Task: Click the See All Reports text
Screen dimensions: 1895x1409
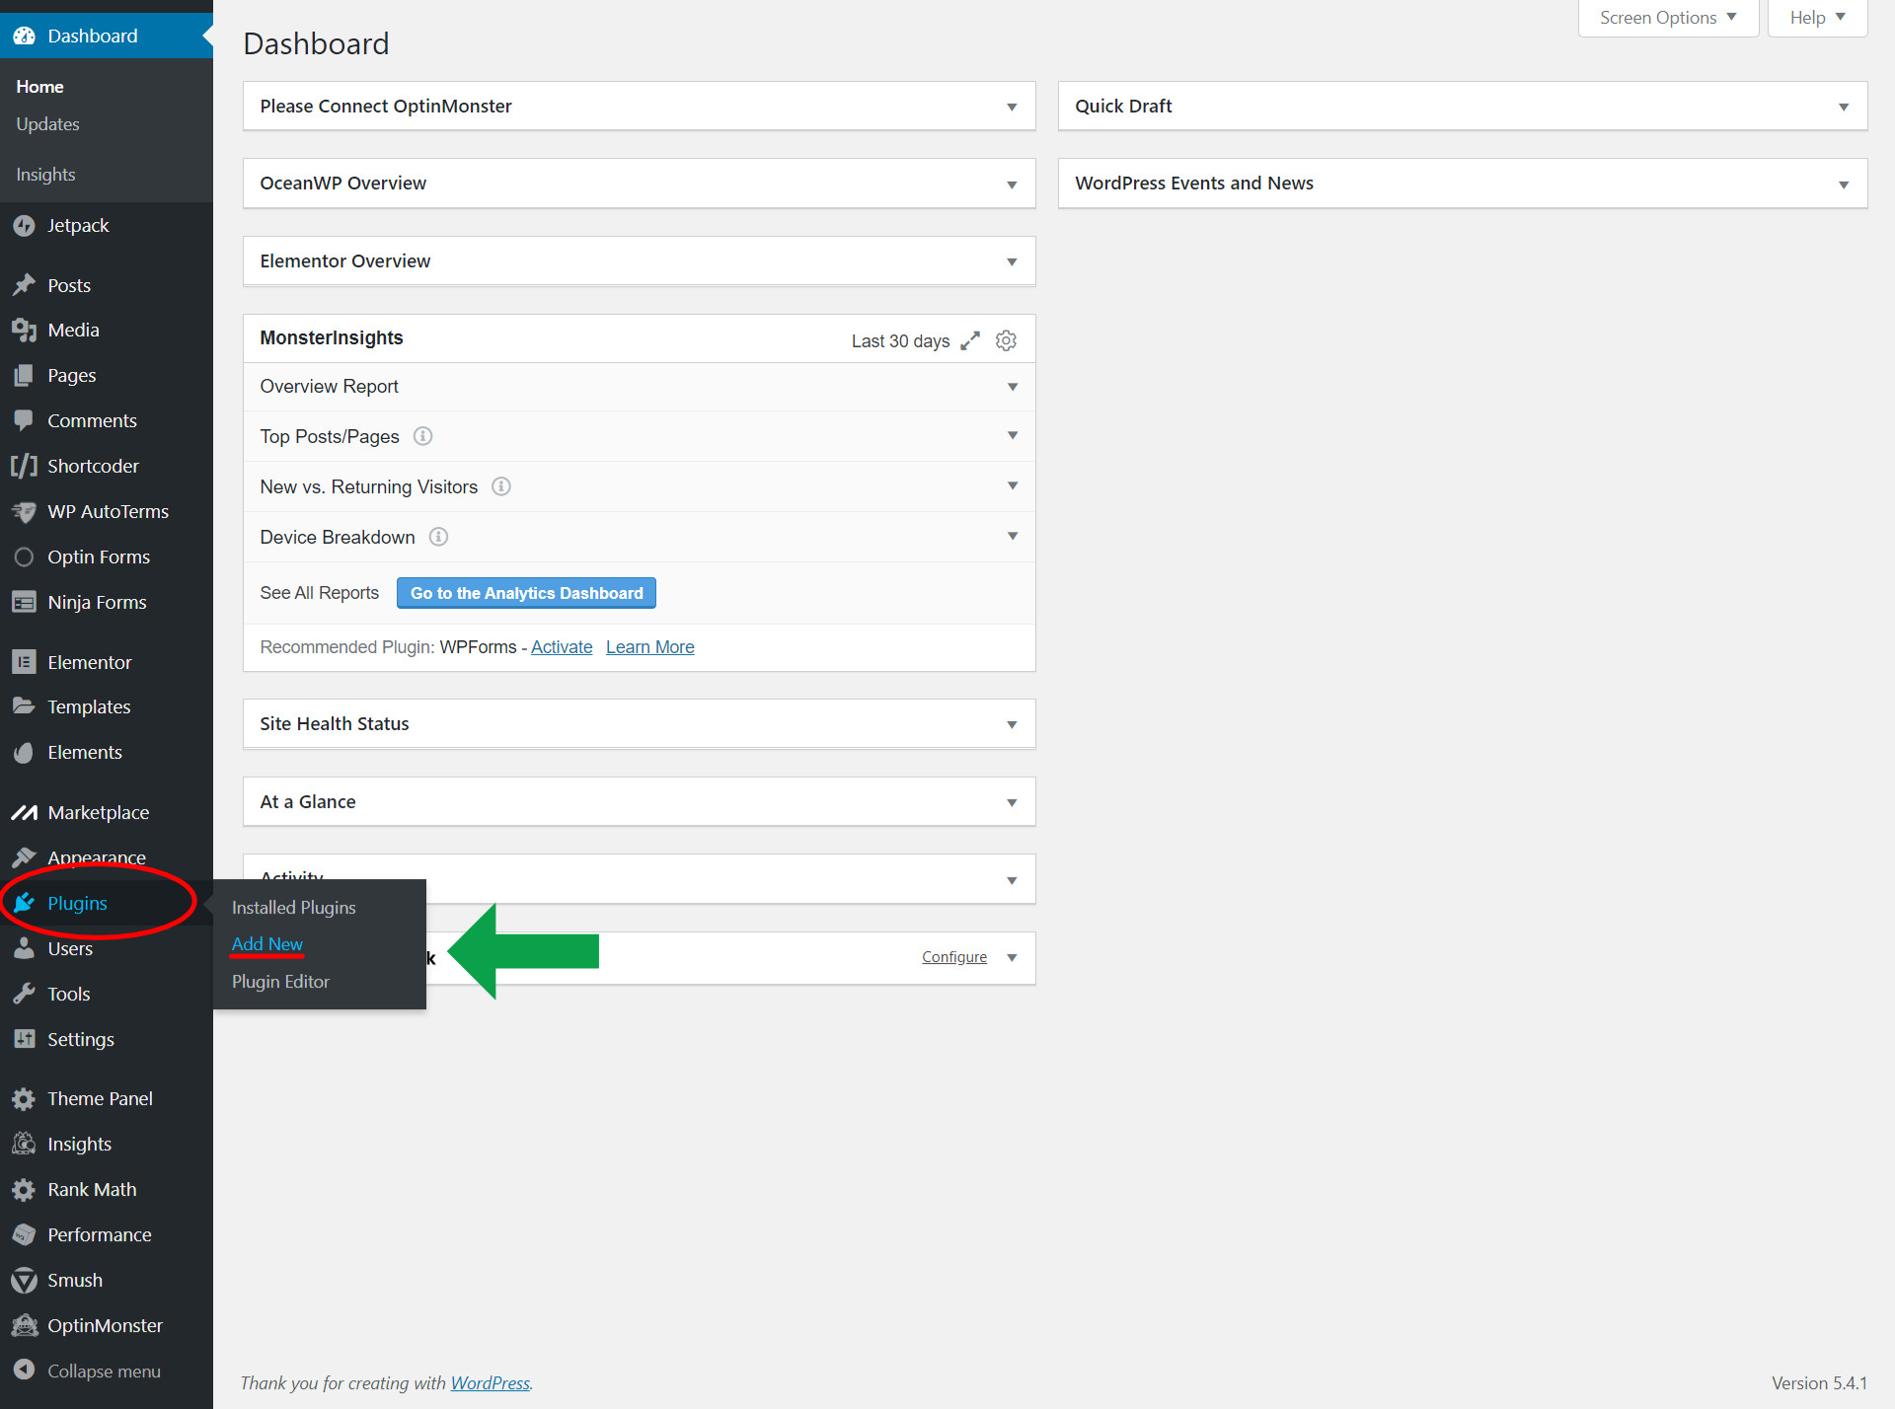Action: click(x=320, y=593)
